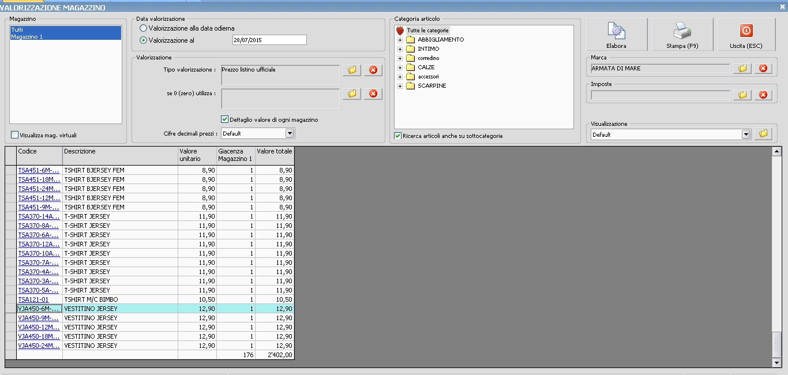Click the total quantity cell 176
Image resolution: width=788 pixels, height=375 pixels.
pyautogui.click(x=236, y=355)
